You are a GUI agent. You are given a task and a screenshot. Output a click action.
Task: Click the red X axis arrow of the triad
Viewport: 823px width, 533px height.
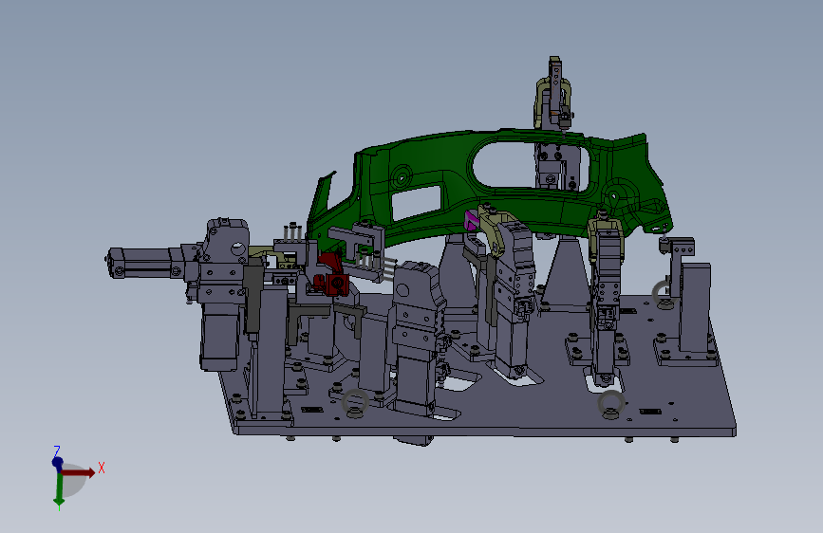[79, 472]
